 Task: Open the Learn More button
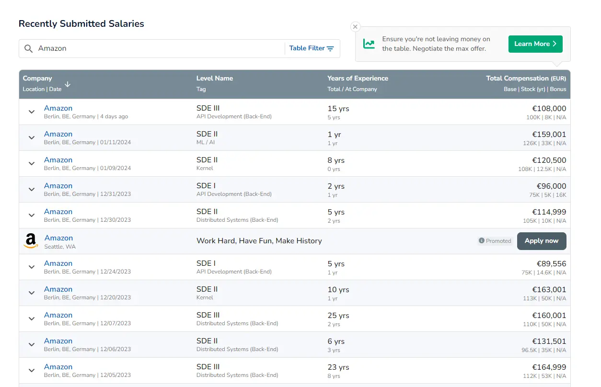pos(535,44)
